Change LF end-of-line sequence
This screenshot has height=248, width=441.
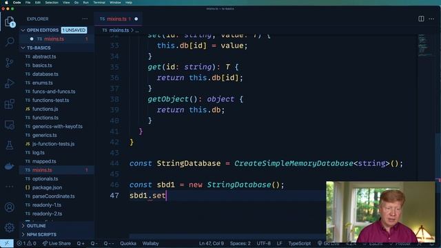coord(279,243)
